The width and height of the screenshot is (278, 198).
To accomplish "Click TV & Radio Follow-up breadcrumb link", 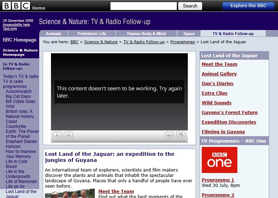I will coord(144,42).
